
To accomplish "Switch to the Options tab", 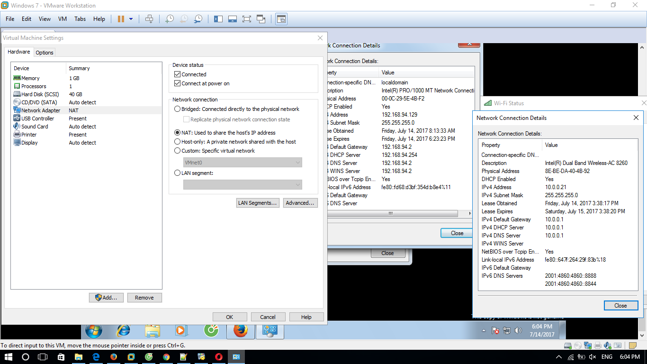I will tap(45, 53).
